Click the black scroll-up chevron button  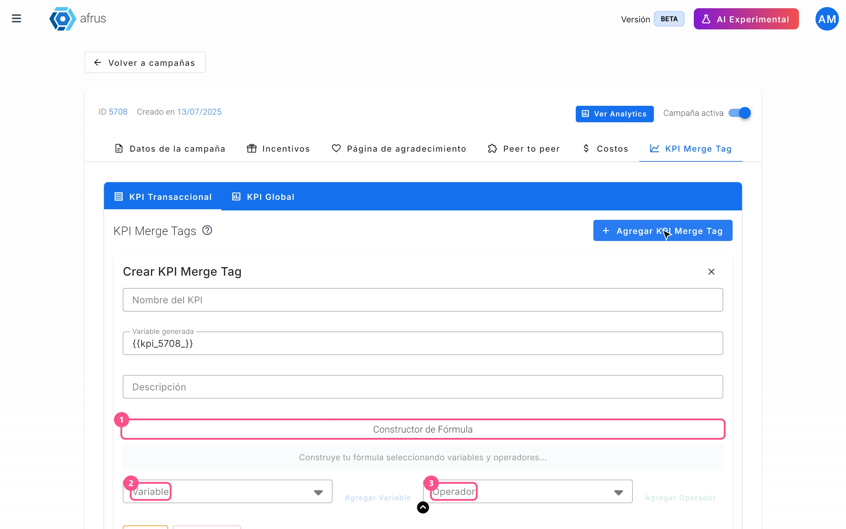point(423,507)
